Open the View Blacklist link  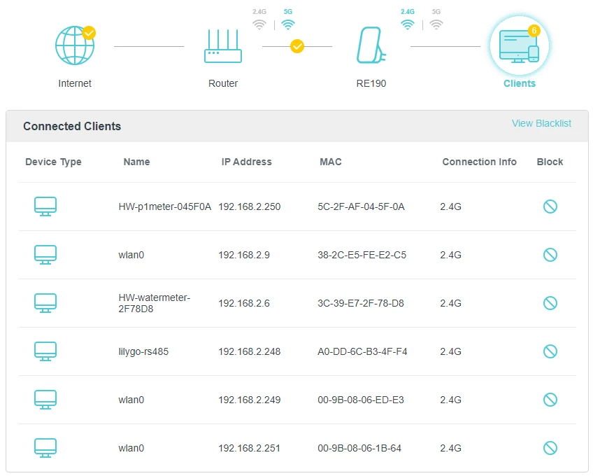pyautogui.click(x=541, y=124)
